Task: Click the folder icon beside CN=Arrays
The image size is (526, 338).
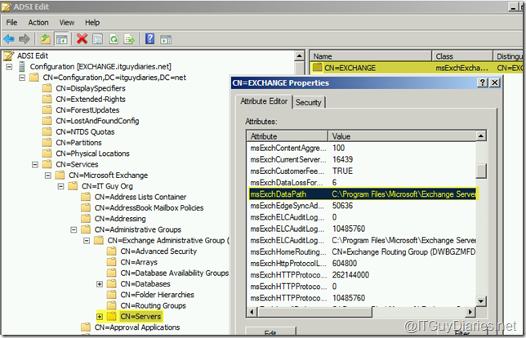Action: pos(111,262)
